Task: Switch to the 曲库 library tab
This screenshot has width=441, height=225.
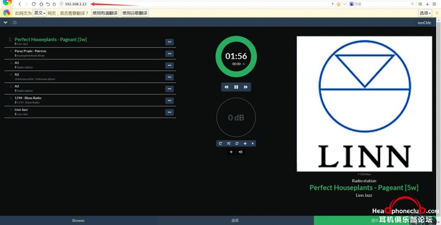Action: 235,221
